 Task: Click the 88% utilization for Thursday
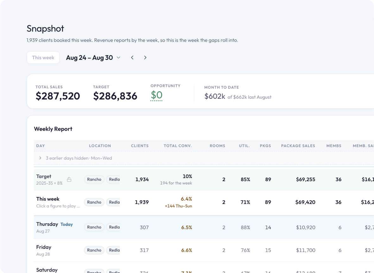pyautogui.click(x=245, y=227)
